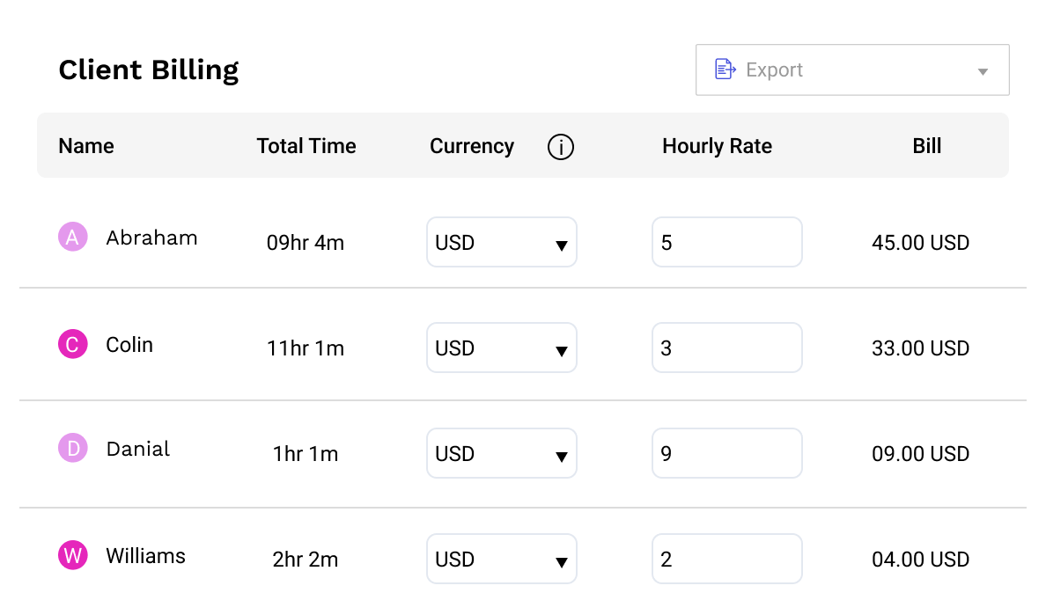
Task: Edit Williams' hourly rate value
Action: [726, 559]
